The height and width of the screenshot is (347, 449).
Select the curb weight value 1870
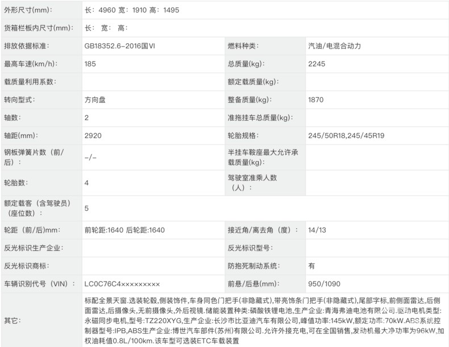[x=316, y=100]
